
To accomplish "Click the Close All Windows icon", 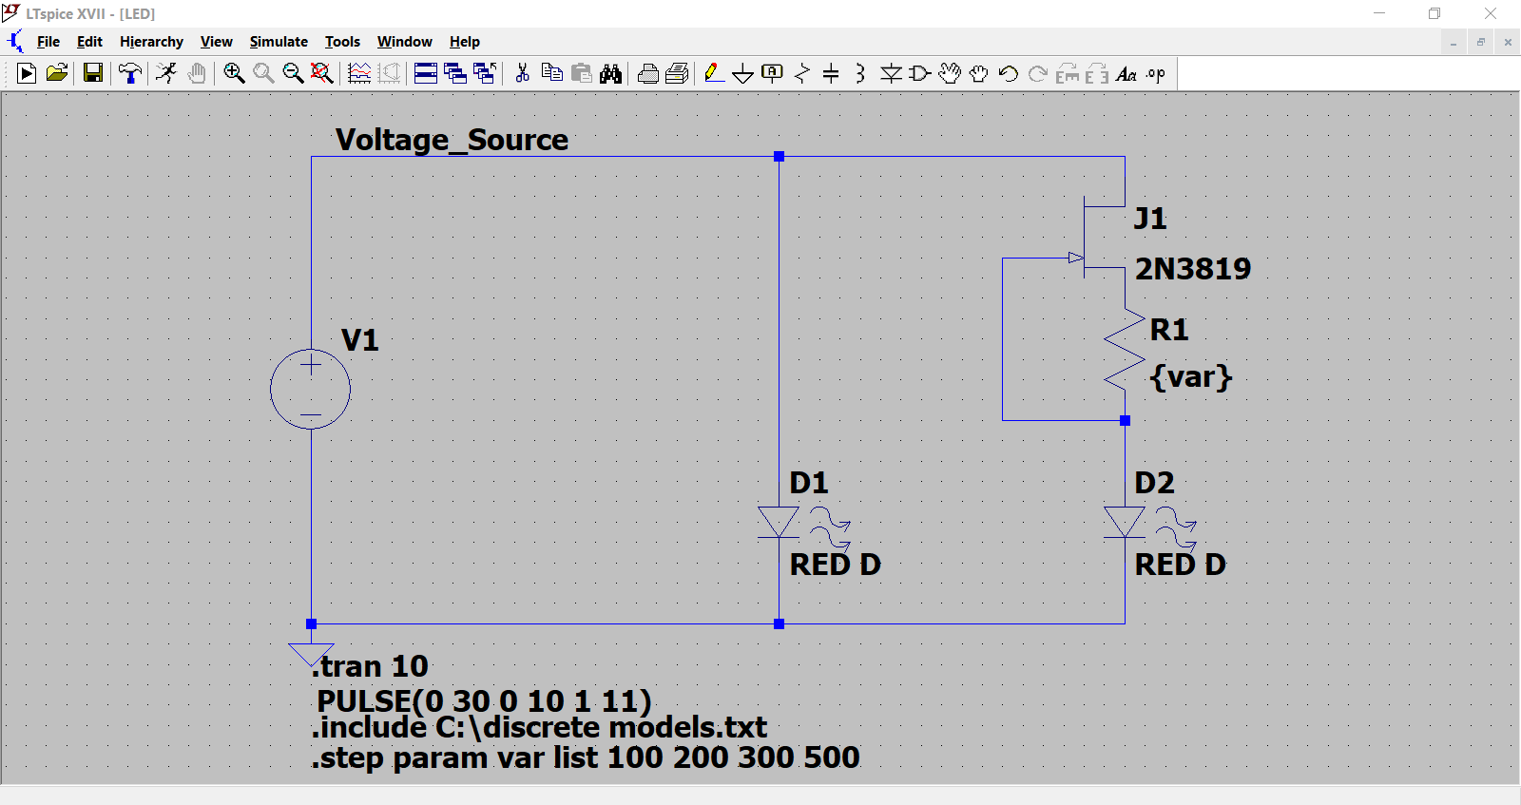I will click(485, 73).
